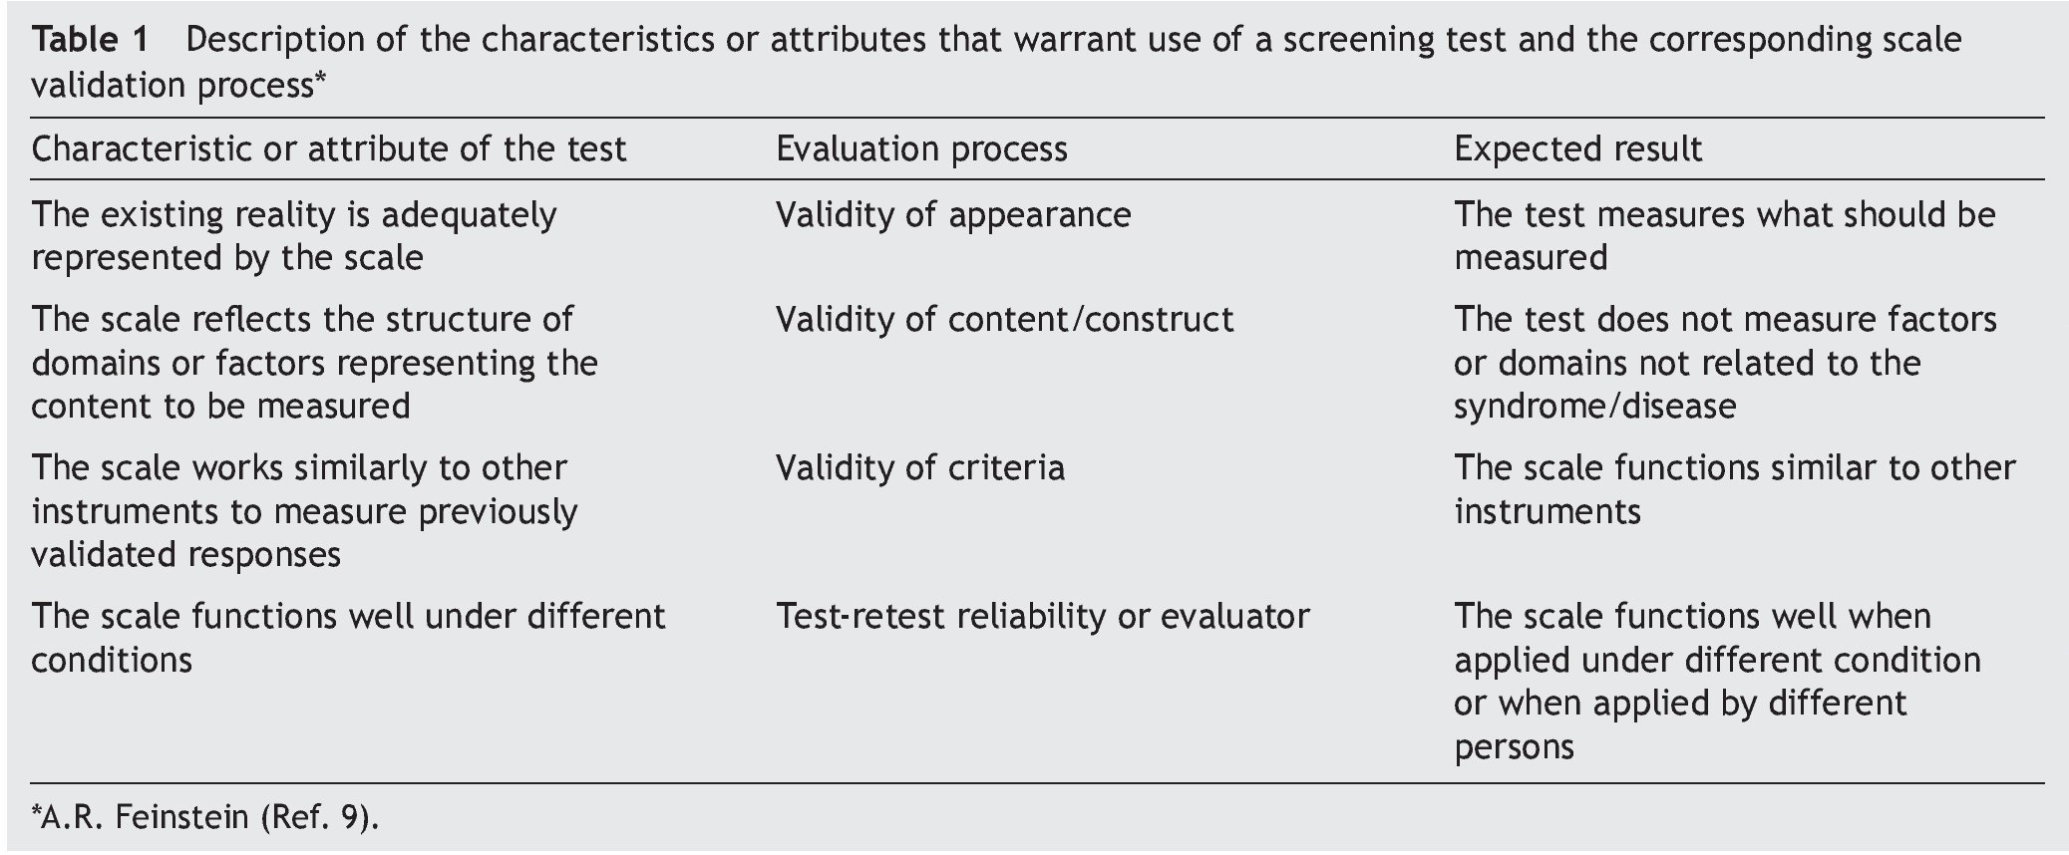The height and width of the screenshot is (855, 2069).
Task: Click the "Validity of criteria" cell
Action: point(919,468)
